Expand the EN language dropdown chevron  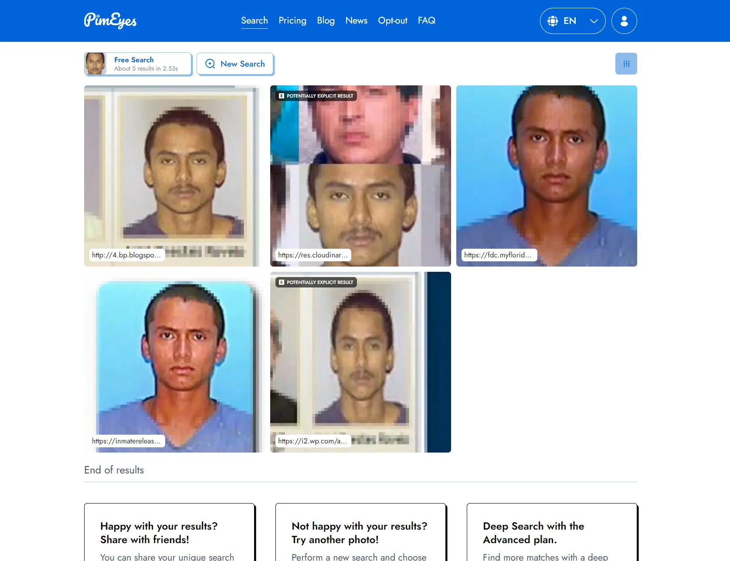coord(594,21)
